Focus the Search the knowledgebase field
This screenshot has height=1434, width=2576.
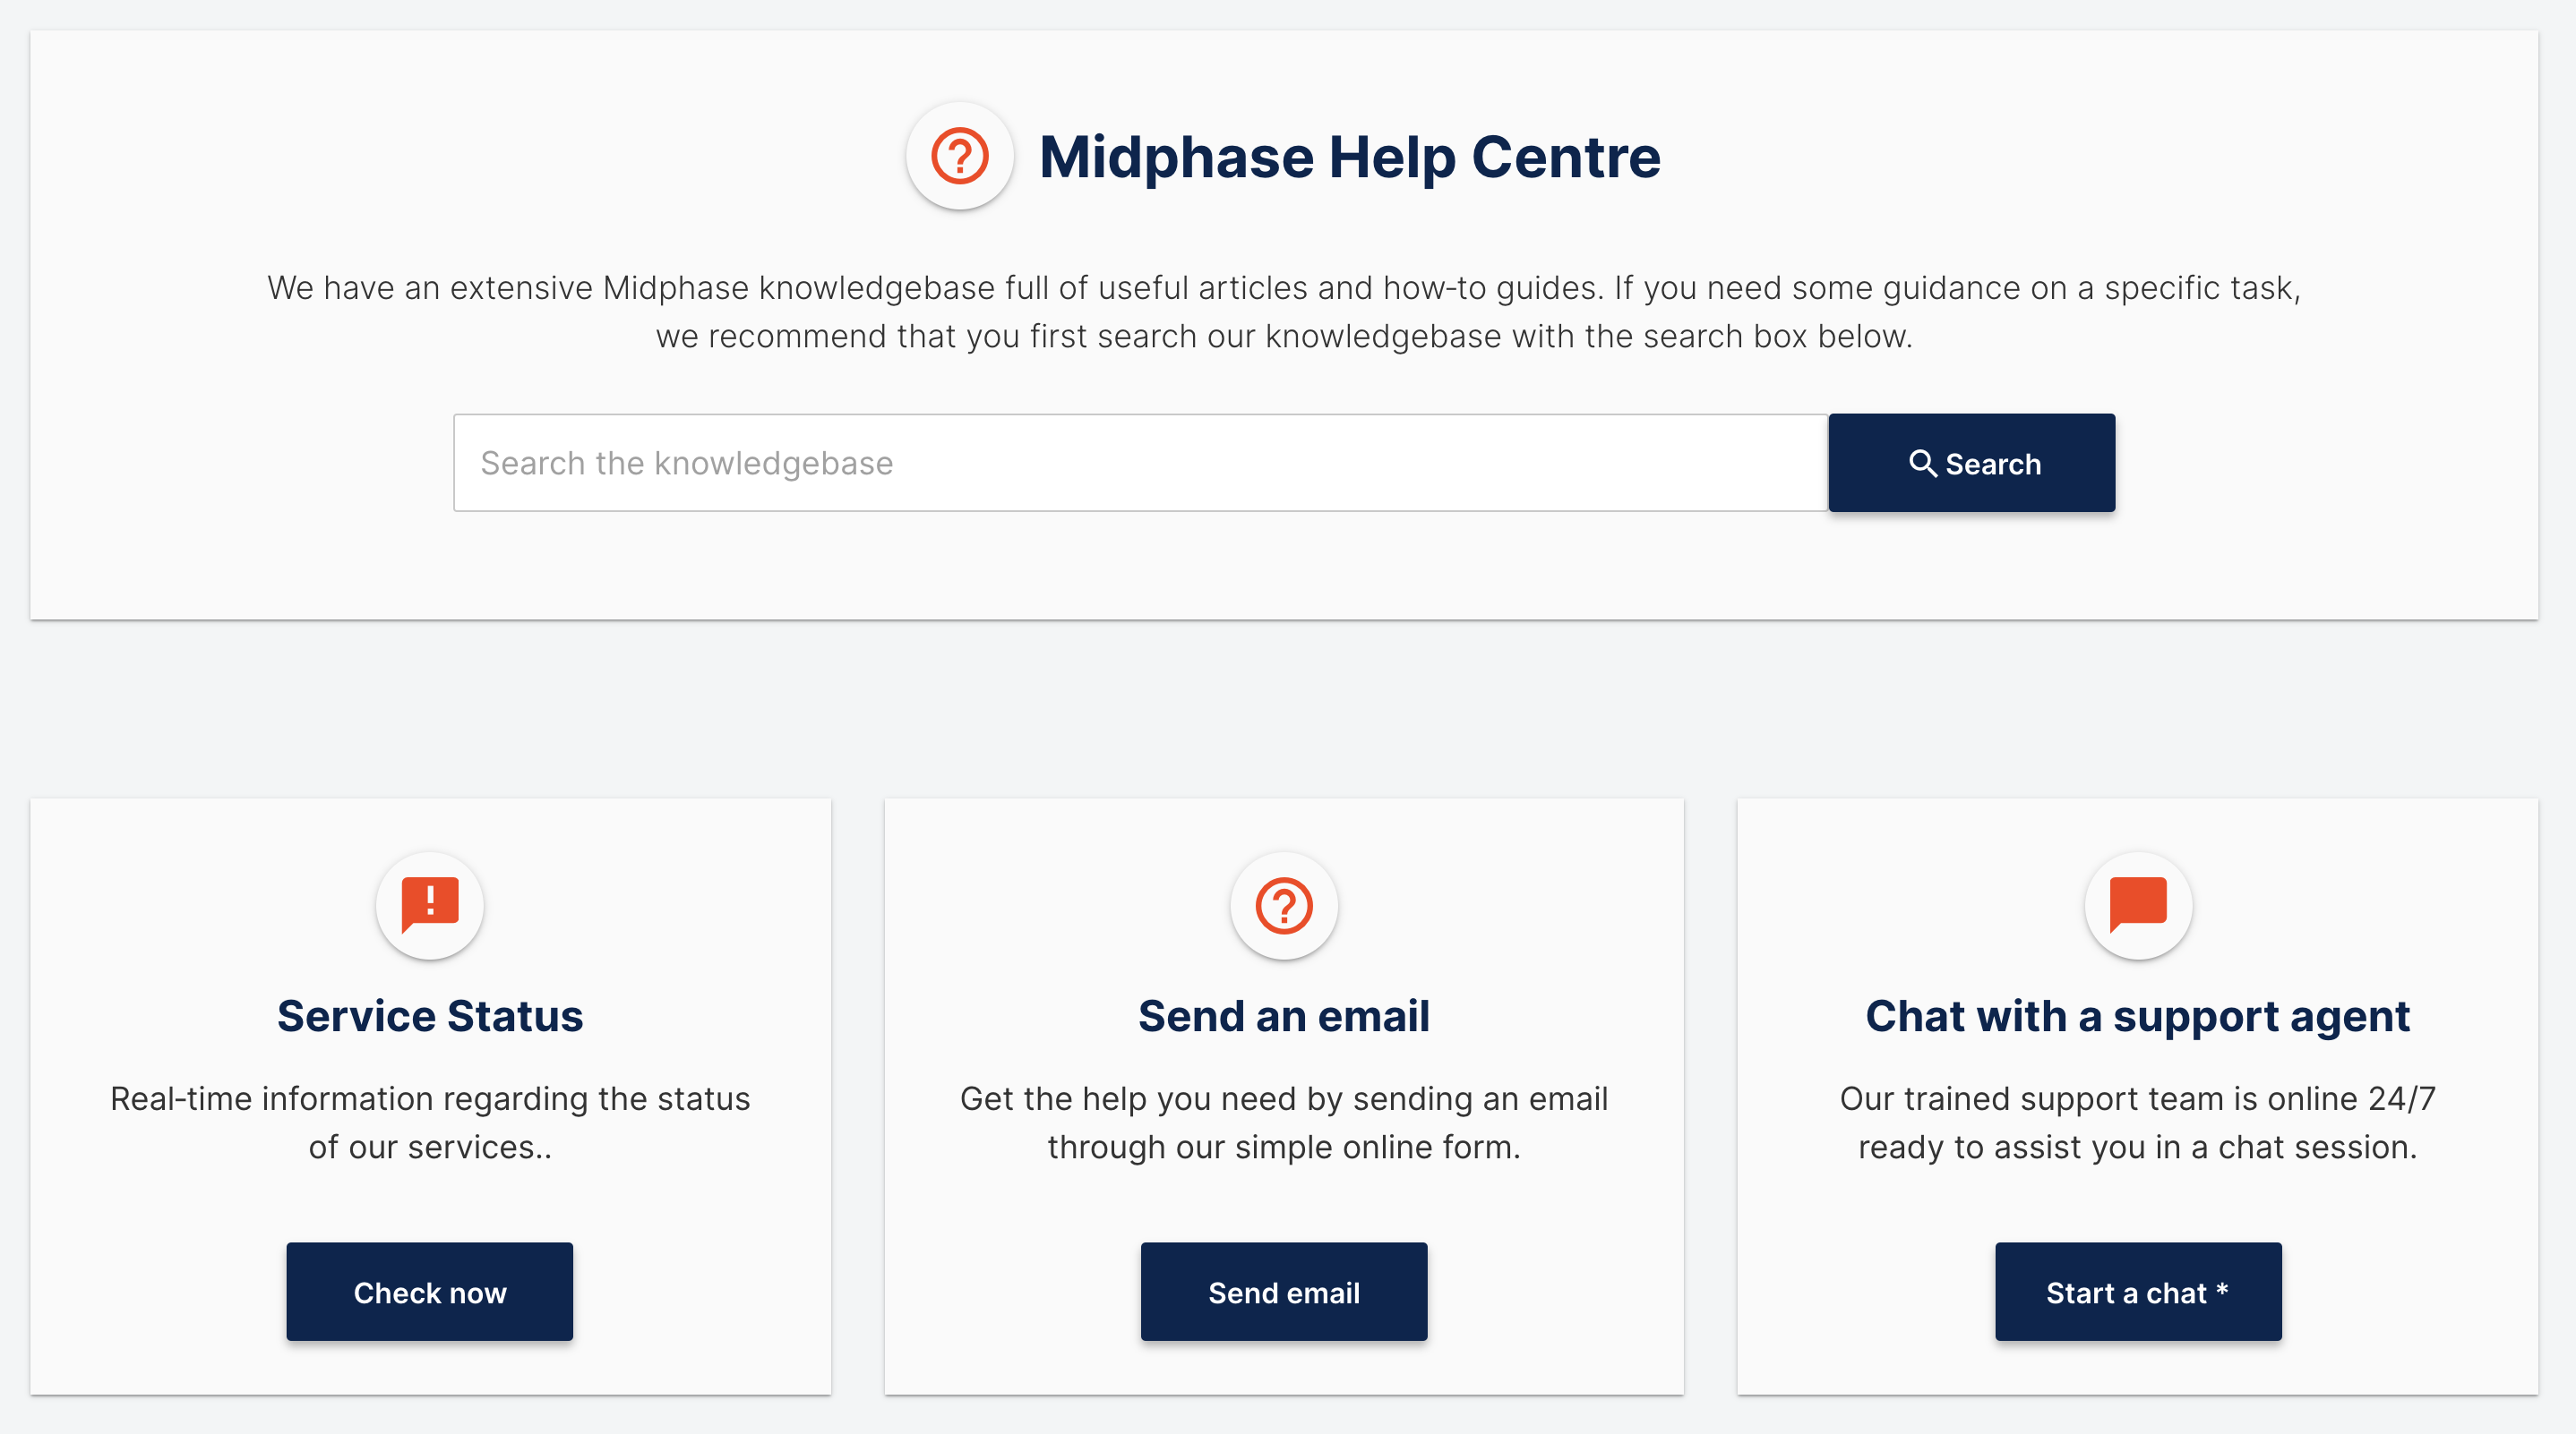[1140, 463]
